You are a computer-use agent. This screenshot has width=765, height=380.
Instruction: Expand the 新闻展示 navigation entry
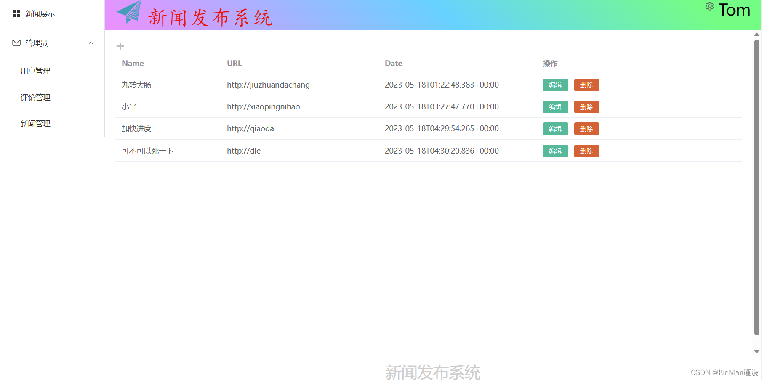click(x=40, y=13)
